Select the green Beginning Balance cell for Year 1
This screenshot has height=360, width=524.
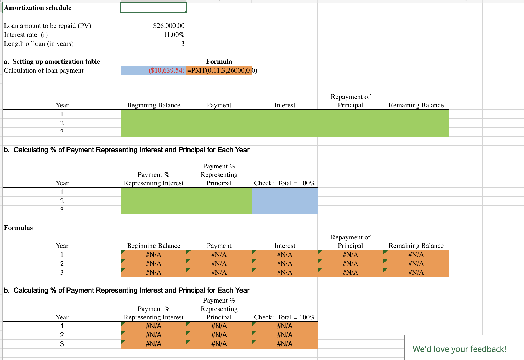(153, 114)
